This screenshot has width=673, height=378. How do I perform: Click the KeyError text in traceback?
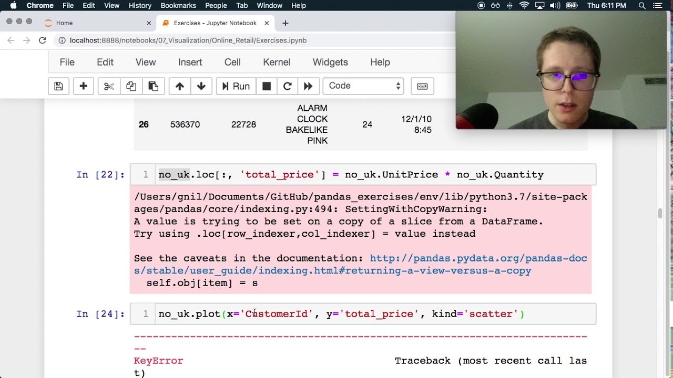click(158, 361)
